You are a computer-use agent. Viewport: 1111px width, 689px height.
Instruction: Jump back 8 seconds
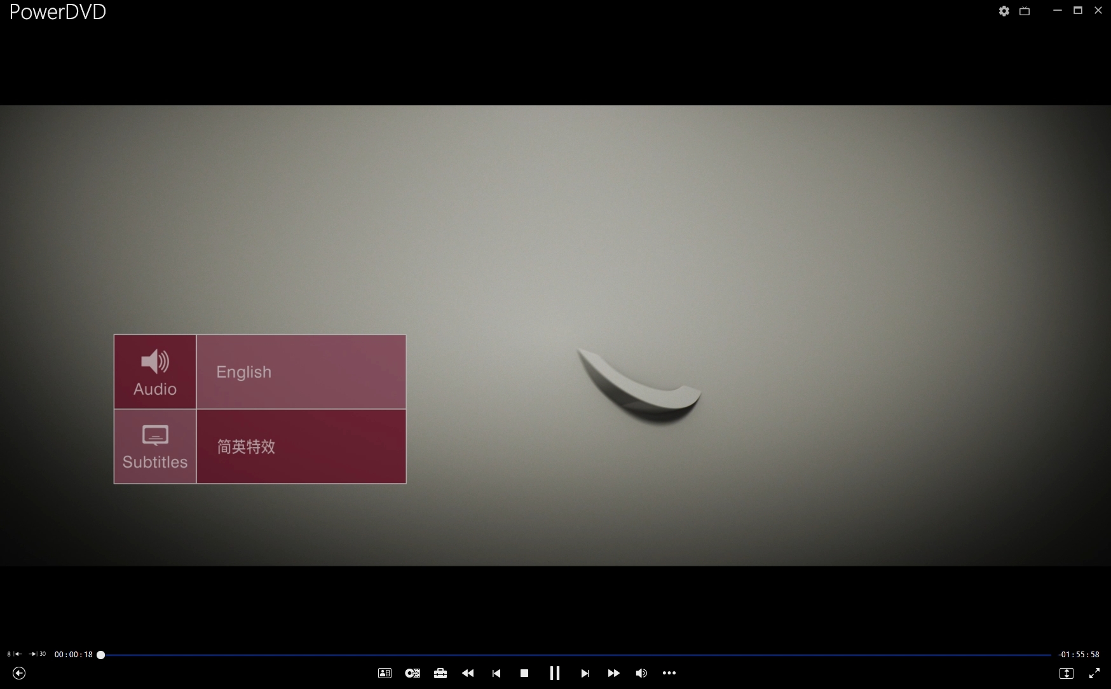click(x=14, y=654)
